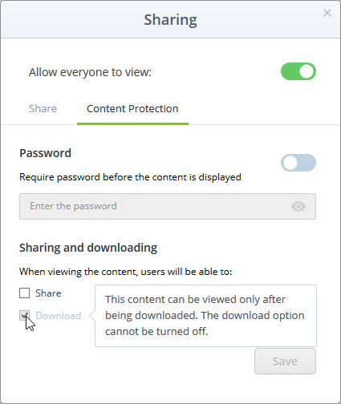341x404 pixels.
Task: Click the Share checkbox label text
Action: tap(48, 293)
